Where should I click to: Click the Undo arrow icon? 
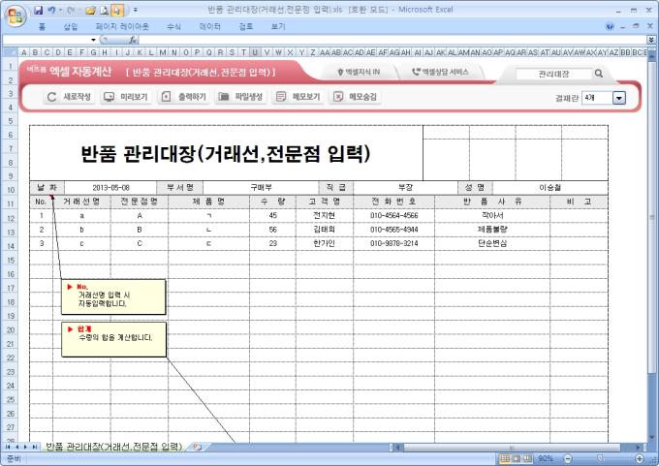51,10
